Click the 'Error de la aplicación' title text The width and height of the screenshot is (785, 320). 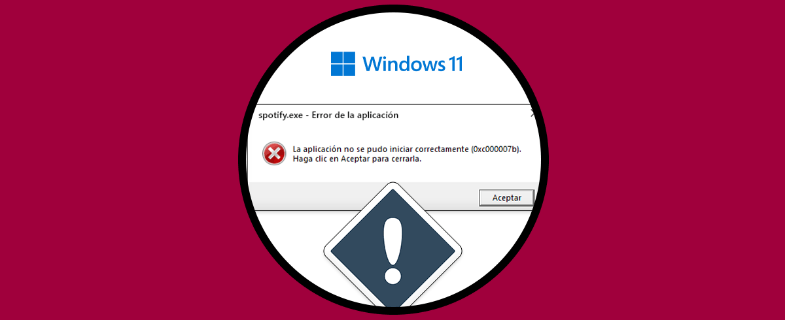click(x=355, y=116)
